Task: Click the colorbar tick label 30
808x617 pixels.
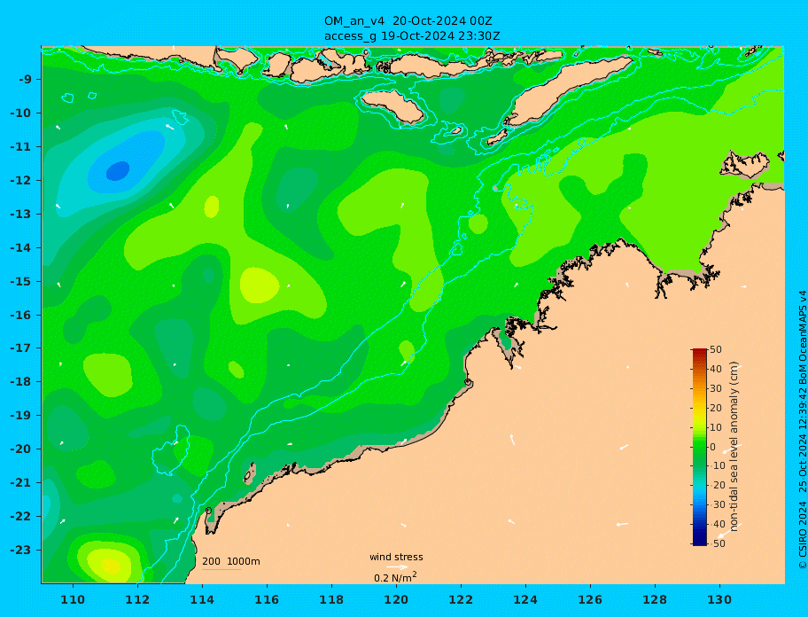Action: click(716, 388)
